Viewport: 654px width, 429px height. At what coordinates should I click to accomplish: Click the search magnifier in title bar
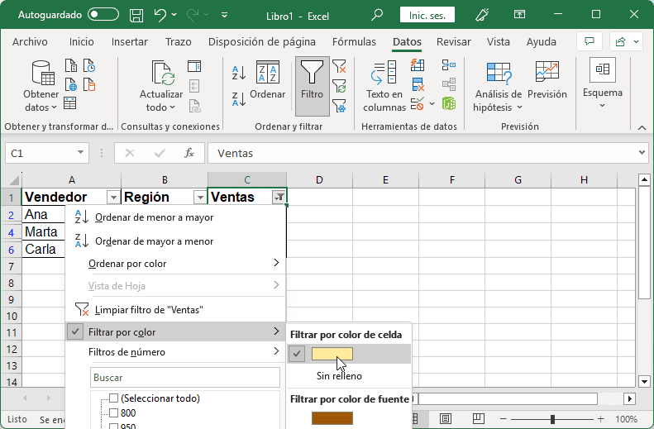tap(377, 15)
